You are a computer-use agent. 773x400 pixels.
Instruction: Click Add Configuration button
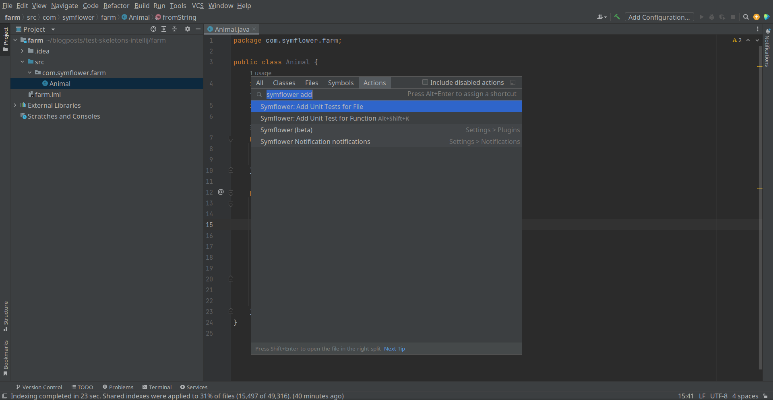click(659, 17)
